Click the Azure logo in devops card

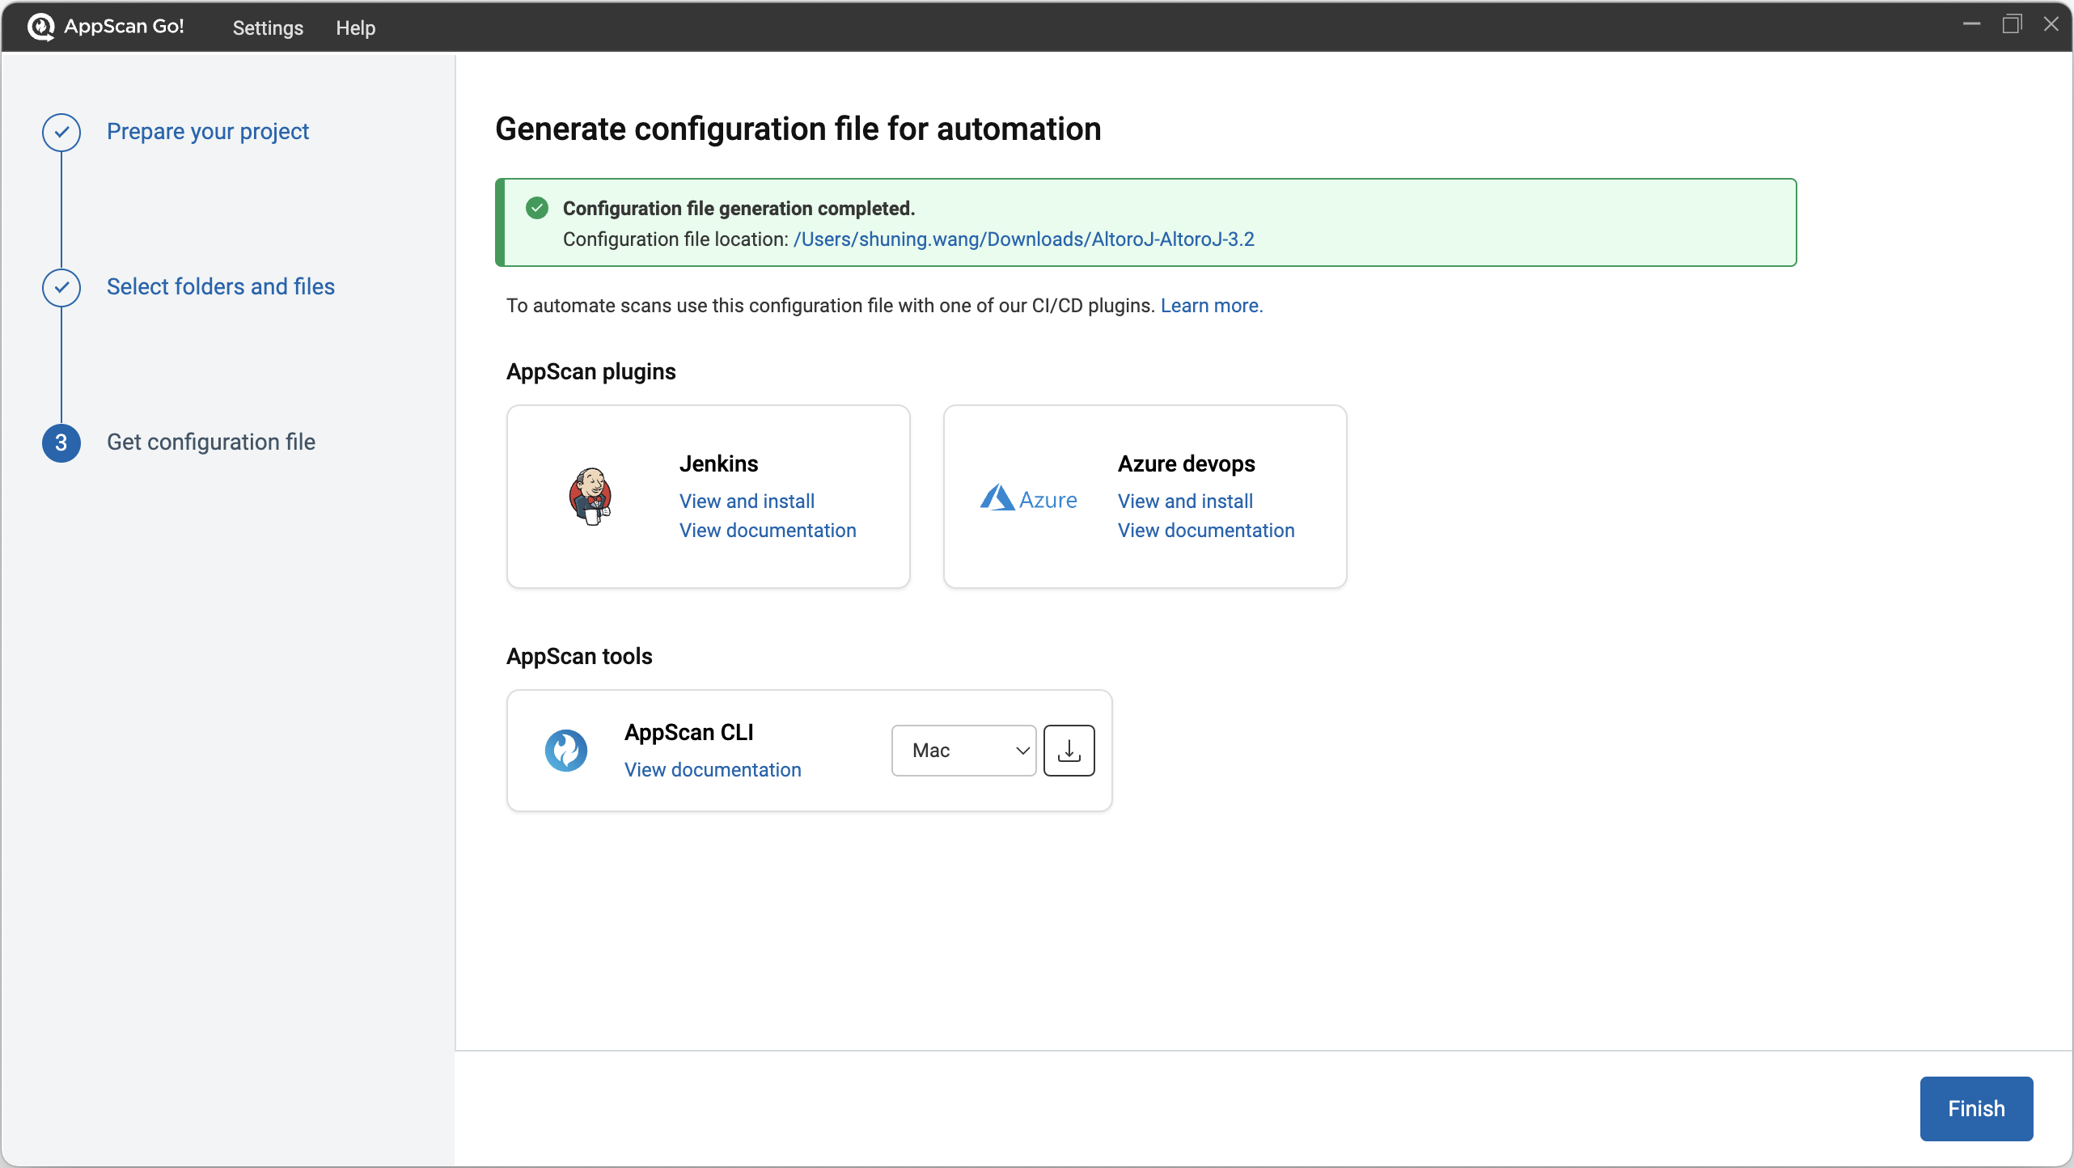pyautogui.click(x=1028, y=498)
